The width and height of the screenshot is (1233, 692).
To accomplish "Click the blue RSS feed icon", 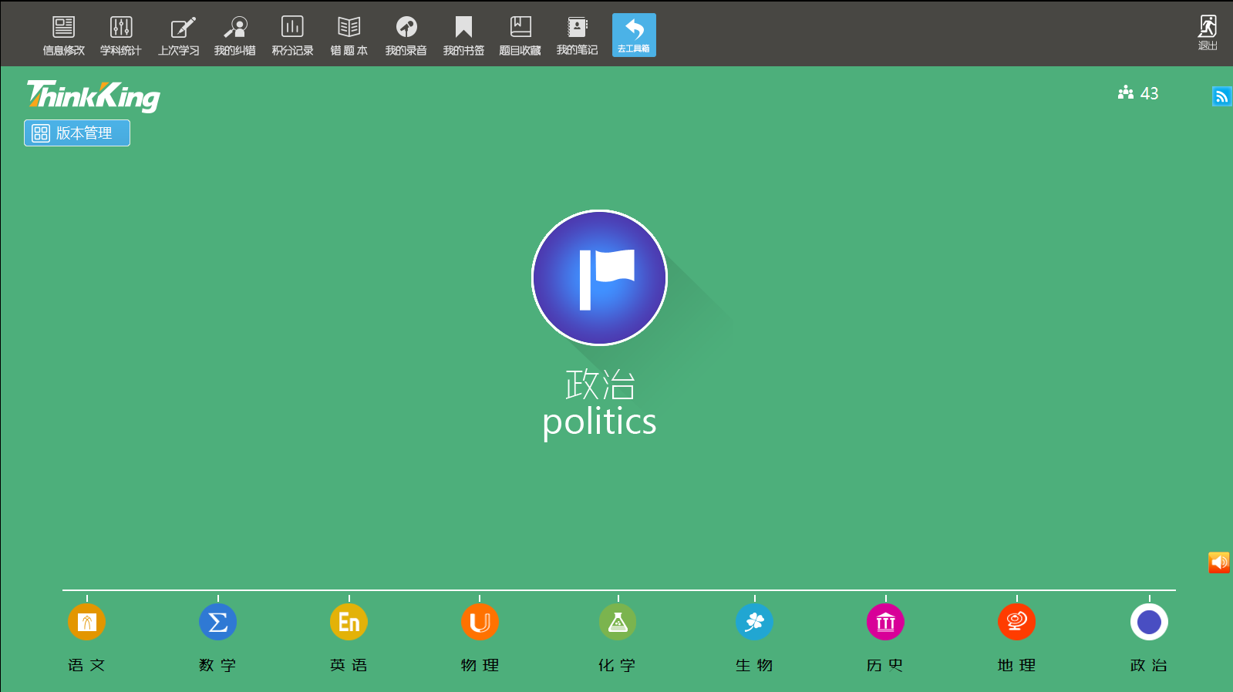I will [x=1221, y=96].
